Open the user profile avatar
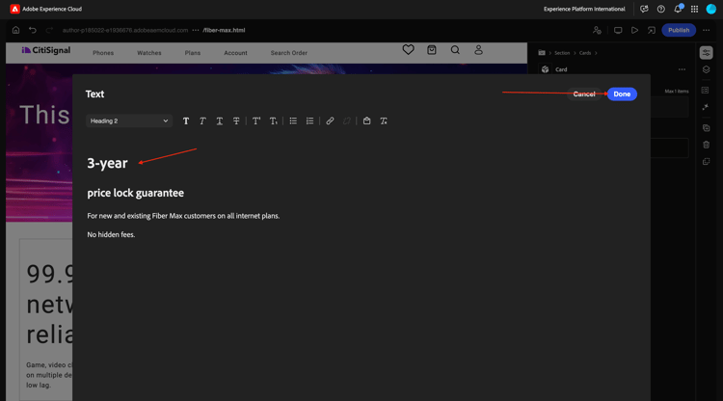Image resolution: width=723 pixels, height=401 pixels. pos(711,9)
